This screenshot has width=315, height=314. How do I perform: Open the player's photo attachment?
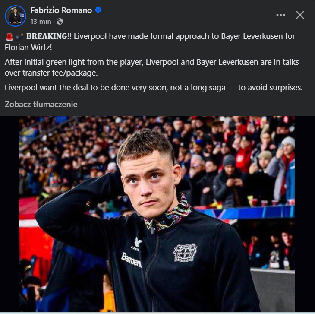click(157, 214)
